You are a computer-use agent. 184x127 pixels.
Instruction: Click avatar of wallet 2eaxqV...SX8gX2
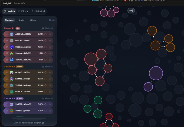[12, 53]
